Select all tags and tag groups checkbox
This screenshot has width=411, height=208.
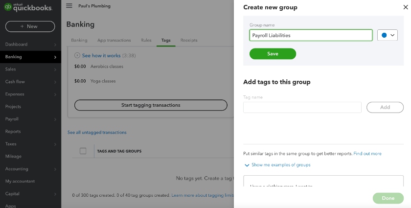(x=83, y=151)
